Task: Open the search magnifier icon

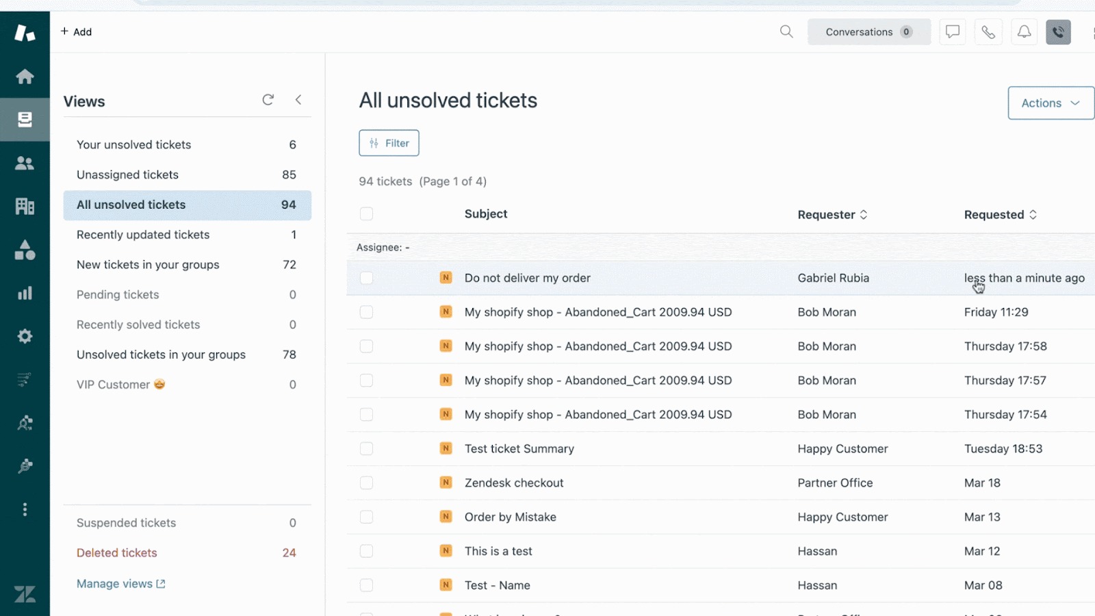Action: pos(786,31)
